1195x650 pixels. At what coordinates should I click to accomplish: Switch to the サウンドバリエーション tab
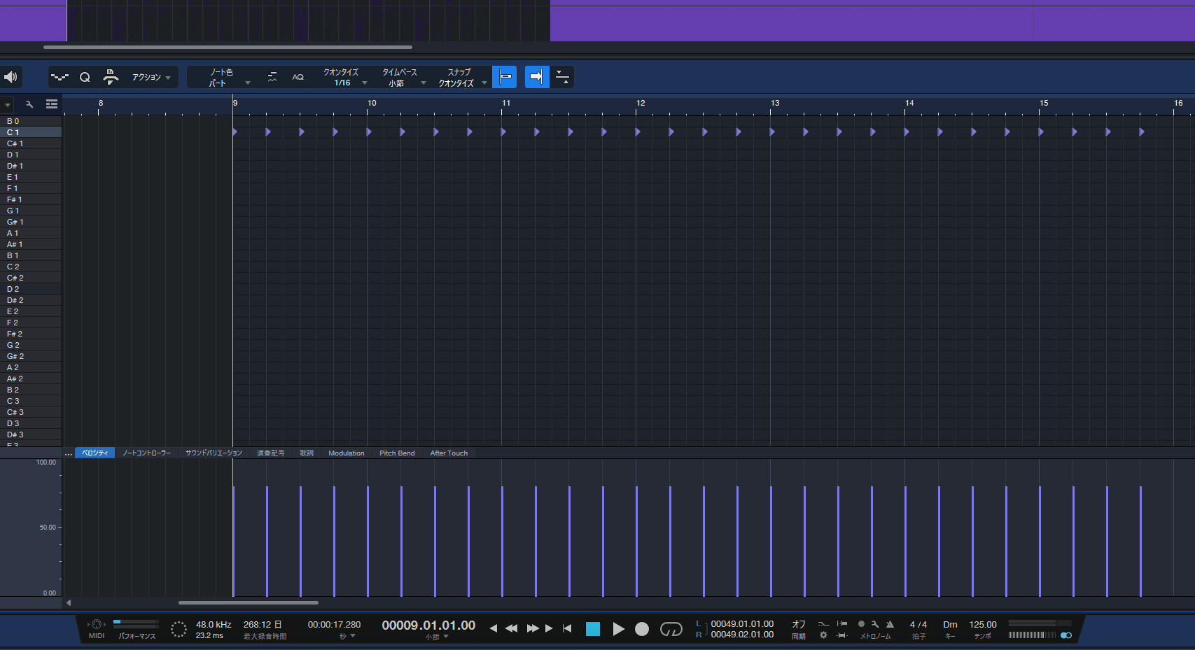point(214,453)
